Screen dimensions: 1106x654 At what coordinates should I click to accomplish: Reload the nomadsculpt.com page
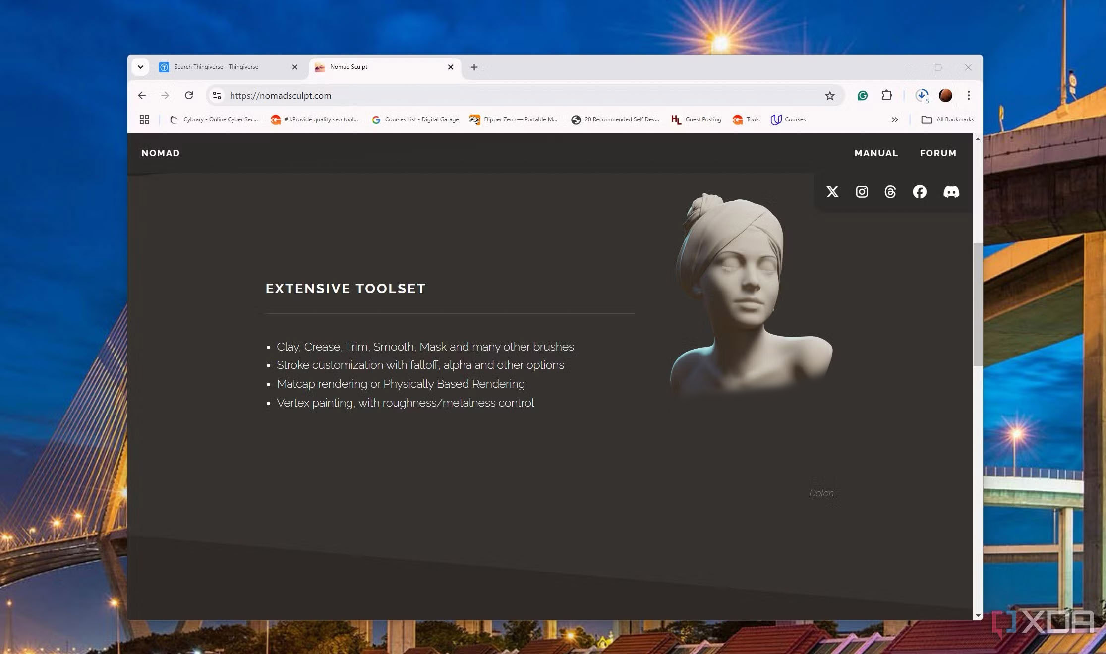189,95
